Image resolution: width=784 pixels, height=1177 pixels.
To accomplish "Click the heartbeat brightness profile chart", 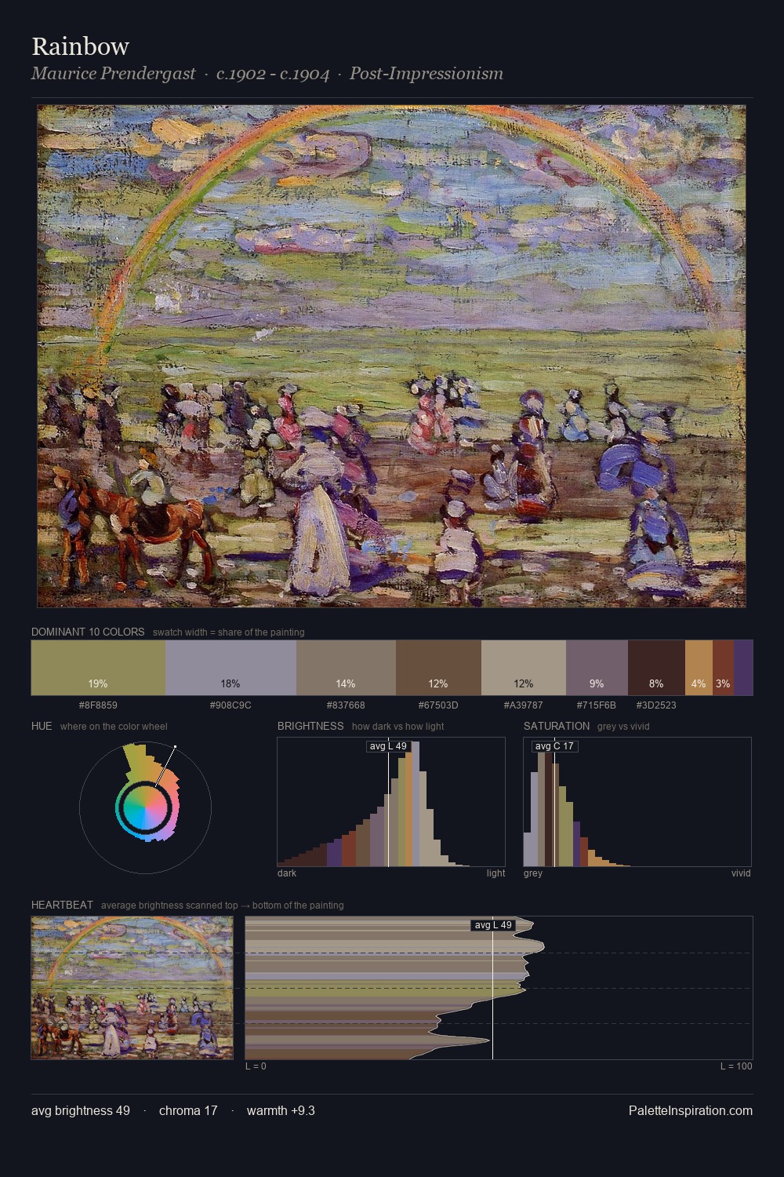I will point(499,988).
